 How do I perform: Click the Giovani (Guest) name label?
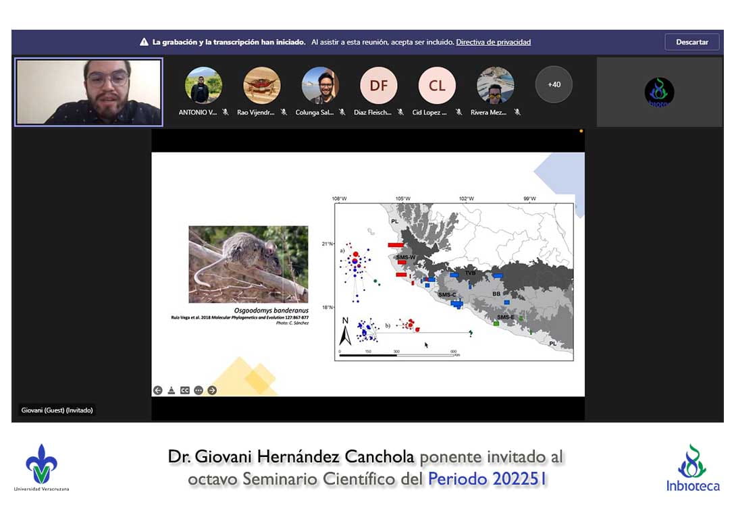57,410
